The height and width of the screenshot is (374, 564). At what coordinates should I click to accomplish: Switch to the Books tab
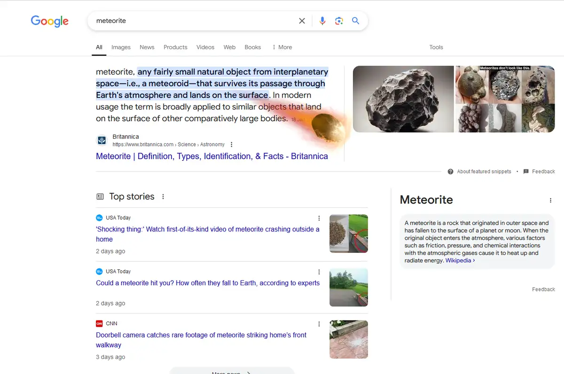coord(253,47)
